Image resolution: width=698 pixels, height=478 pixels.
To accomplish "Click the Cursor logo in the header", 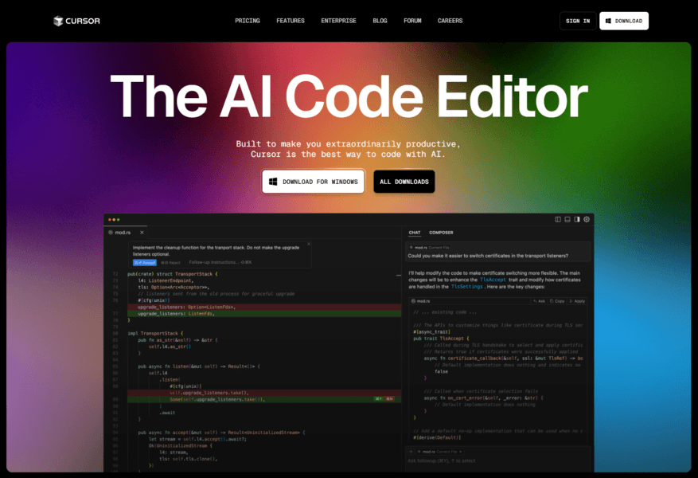I will [x=76, y=21].
